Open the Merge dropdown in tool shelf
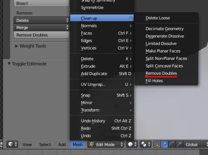208x155 pixels. pos(41,27)
